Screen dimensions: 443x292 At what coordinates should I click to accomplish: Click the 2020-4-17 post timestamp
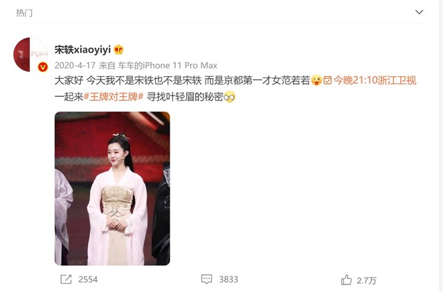[75, 66]
